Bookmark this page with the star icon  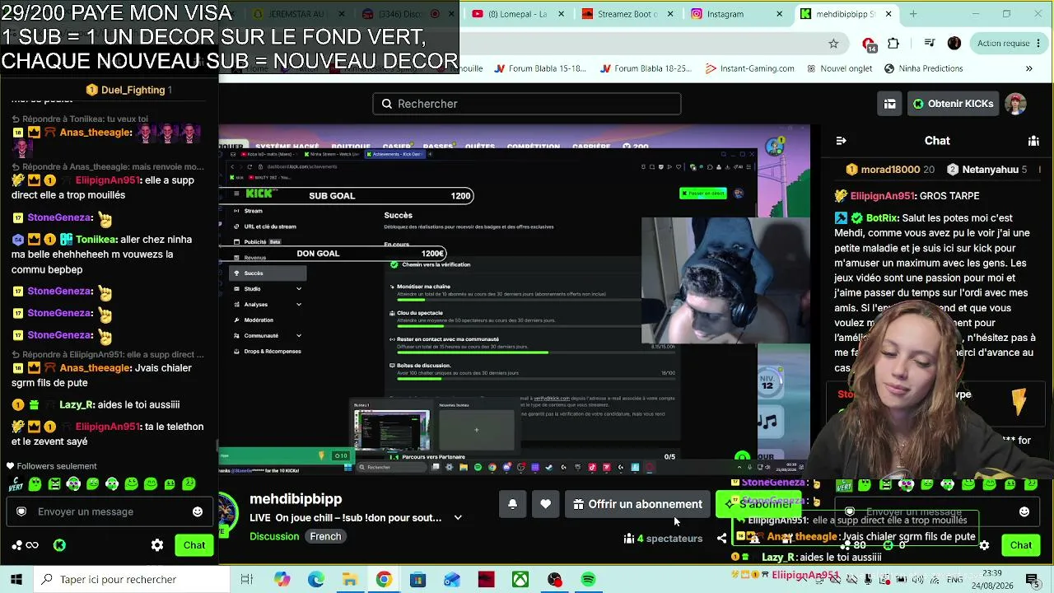tap(833, 44)
